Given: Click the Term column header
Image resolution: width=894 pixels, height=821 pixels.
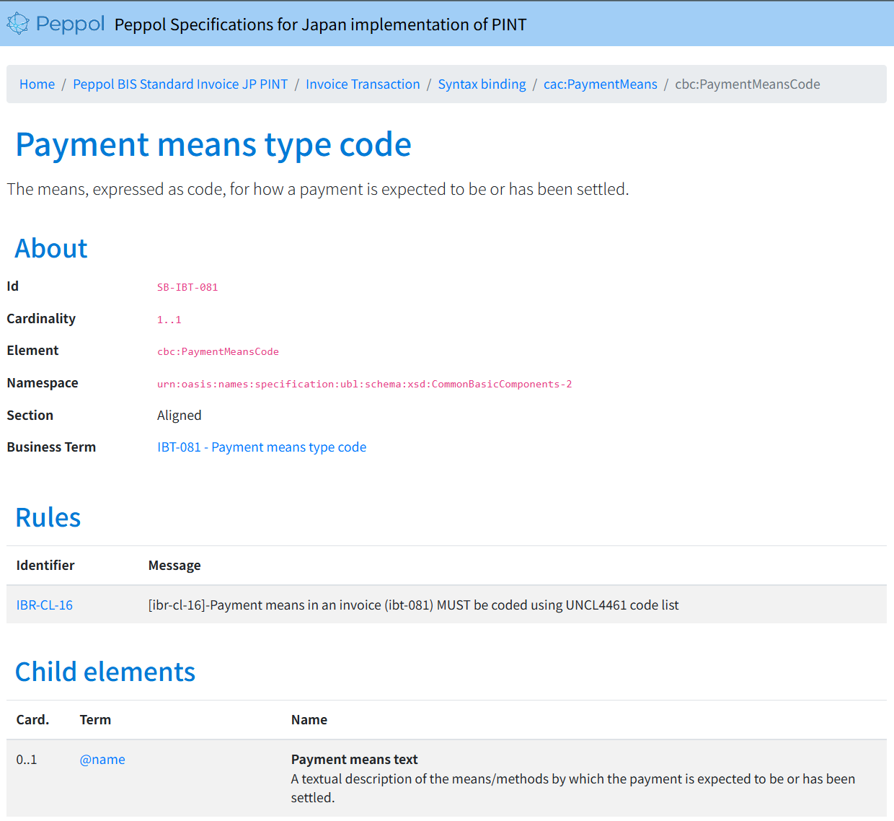Looking at the screenshot, I should click(95, 720).
